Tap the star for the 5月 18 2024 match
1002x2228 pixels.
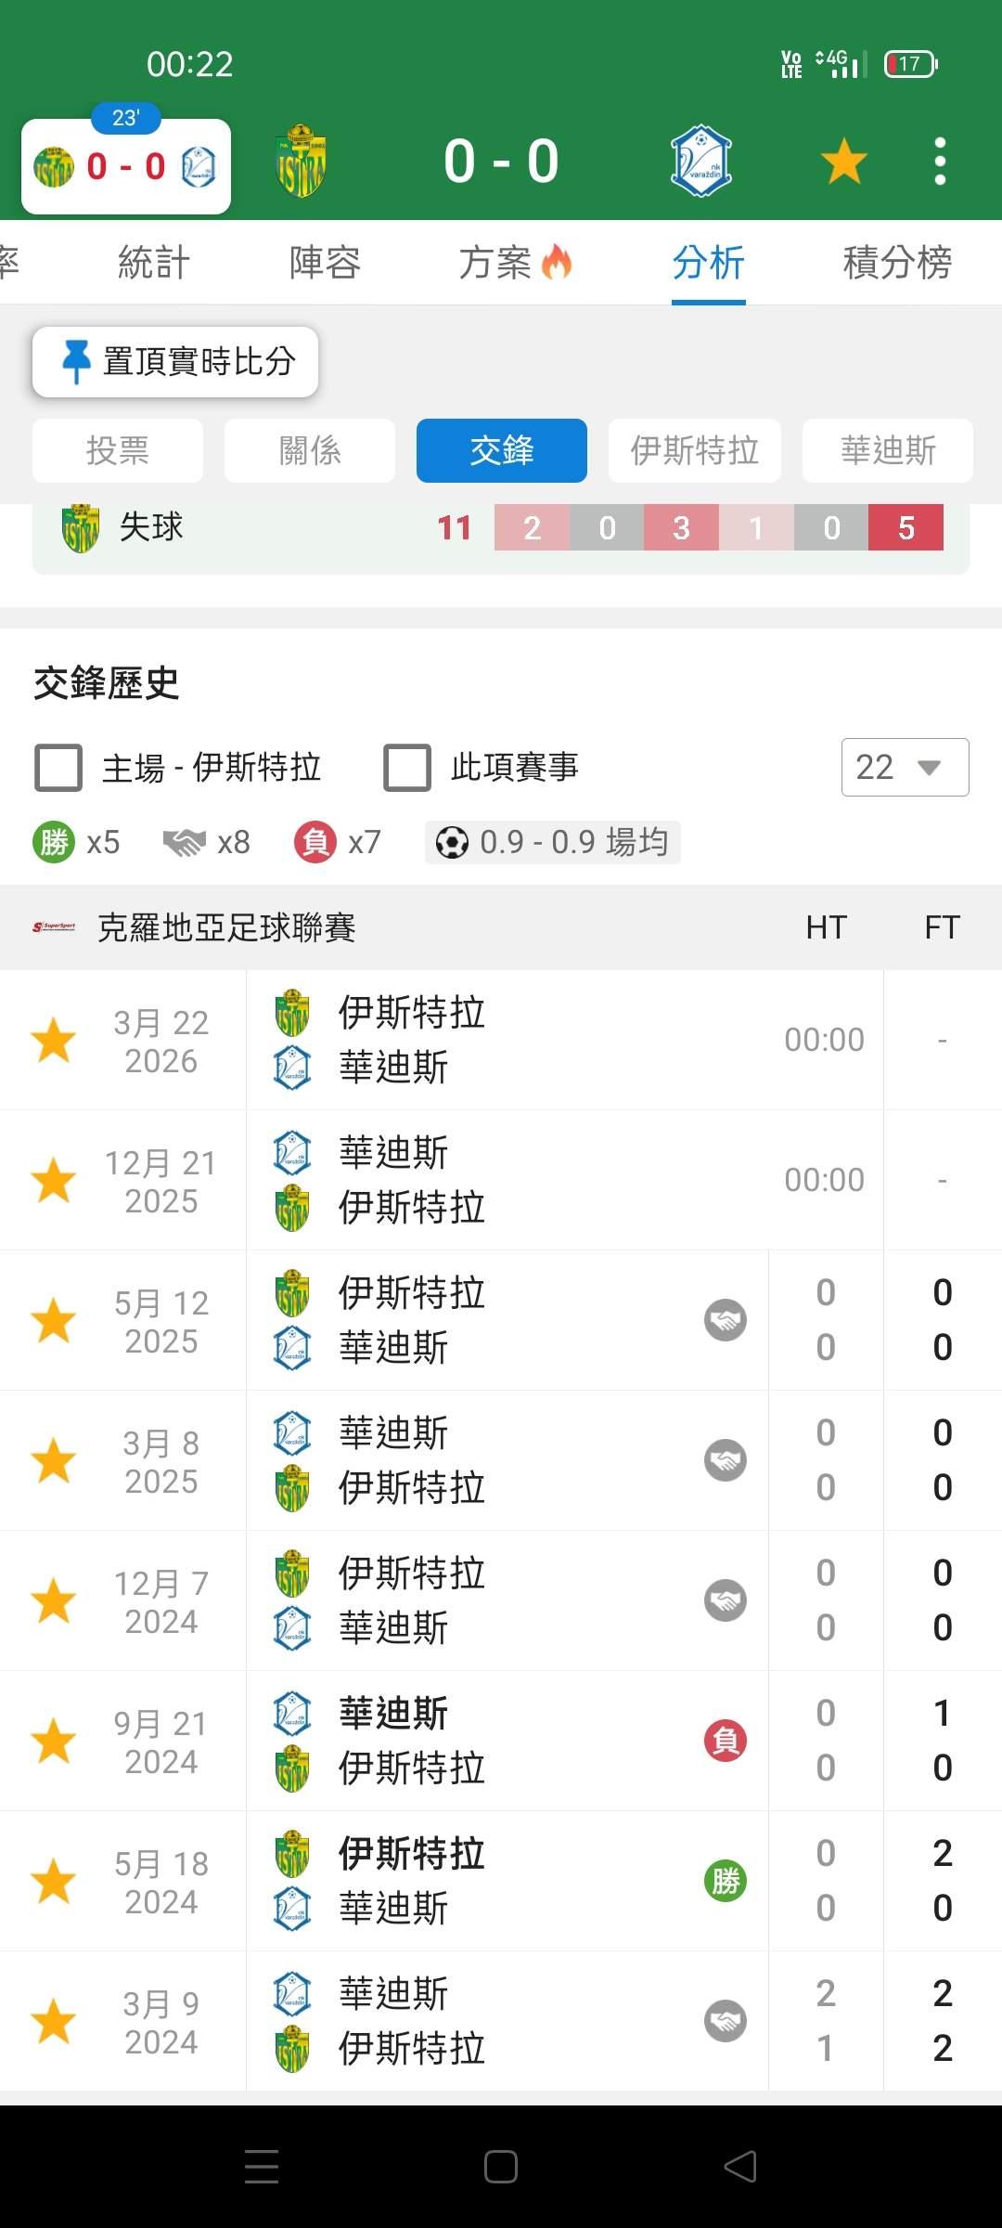[54, 1881]
